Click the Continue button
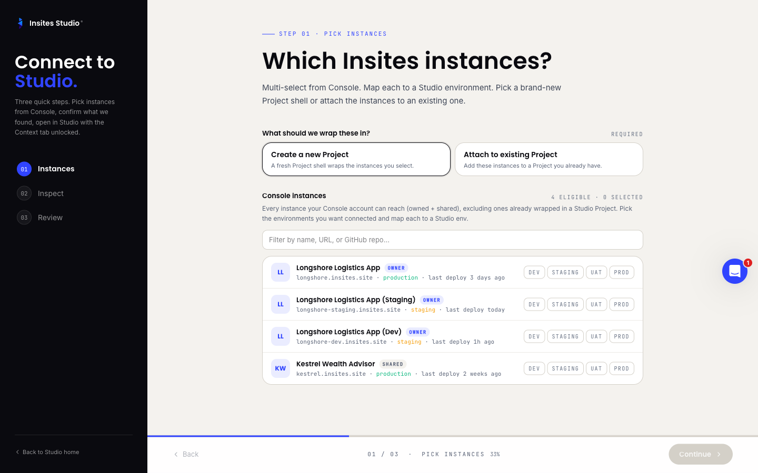758x473 pixels. tap(701, 454)
